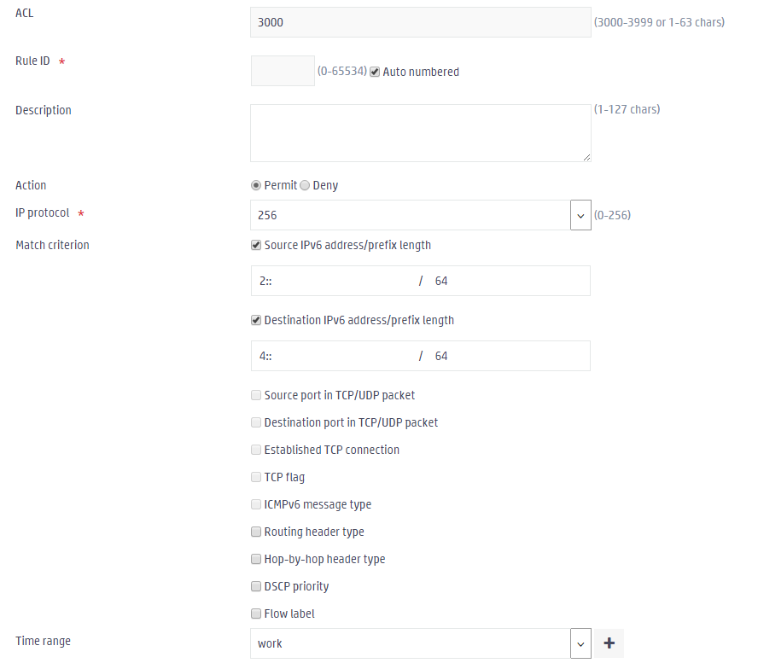Click the ACL input field showing 3000
The height and width of the screenshot is (663, 758).
[x=421, y=22]
